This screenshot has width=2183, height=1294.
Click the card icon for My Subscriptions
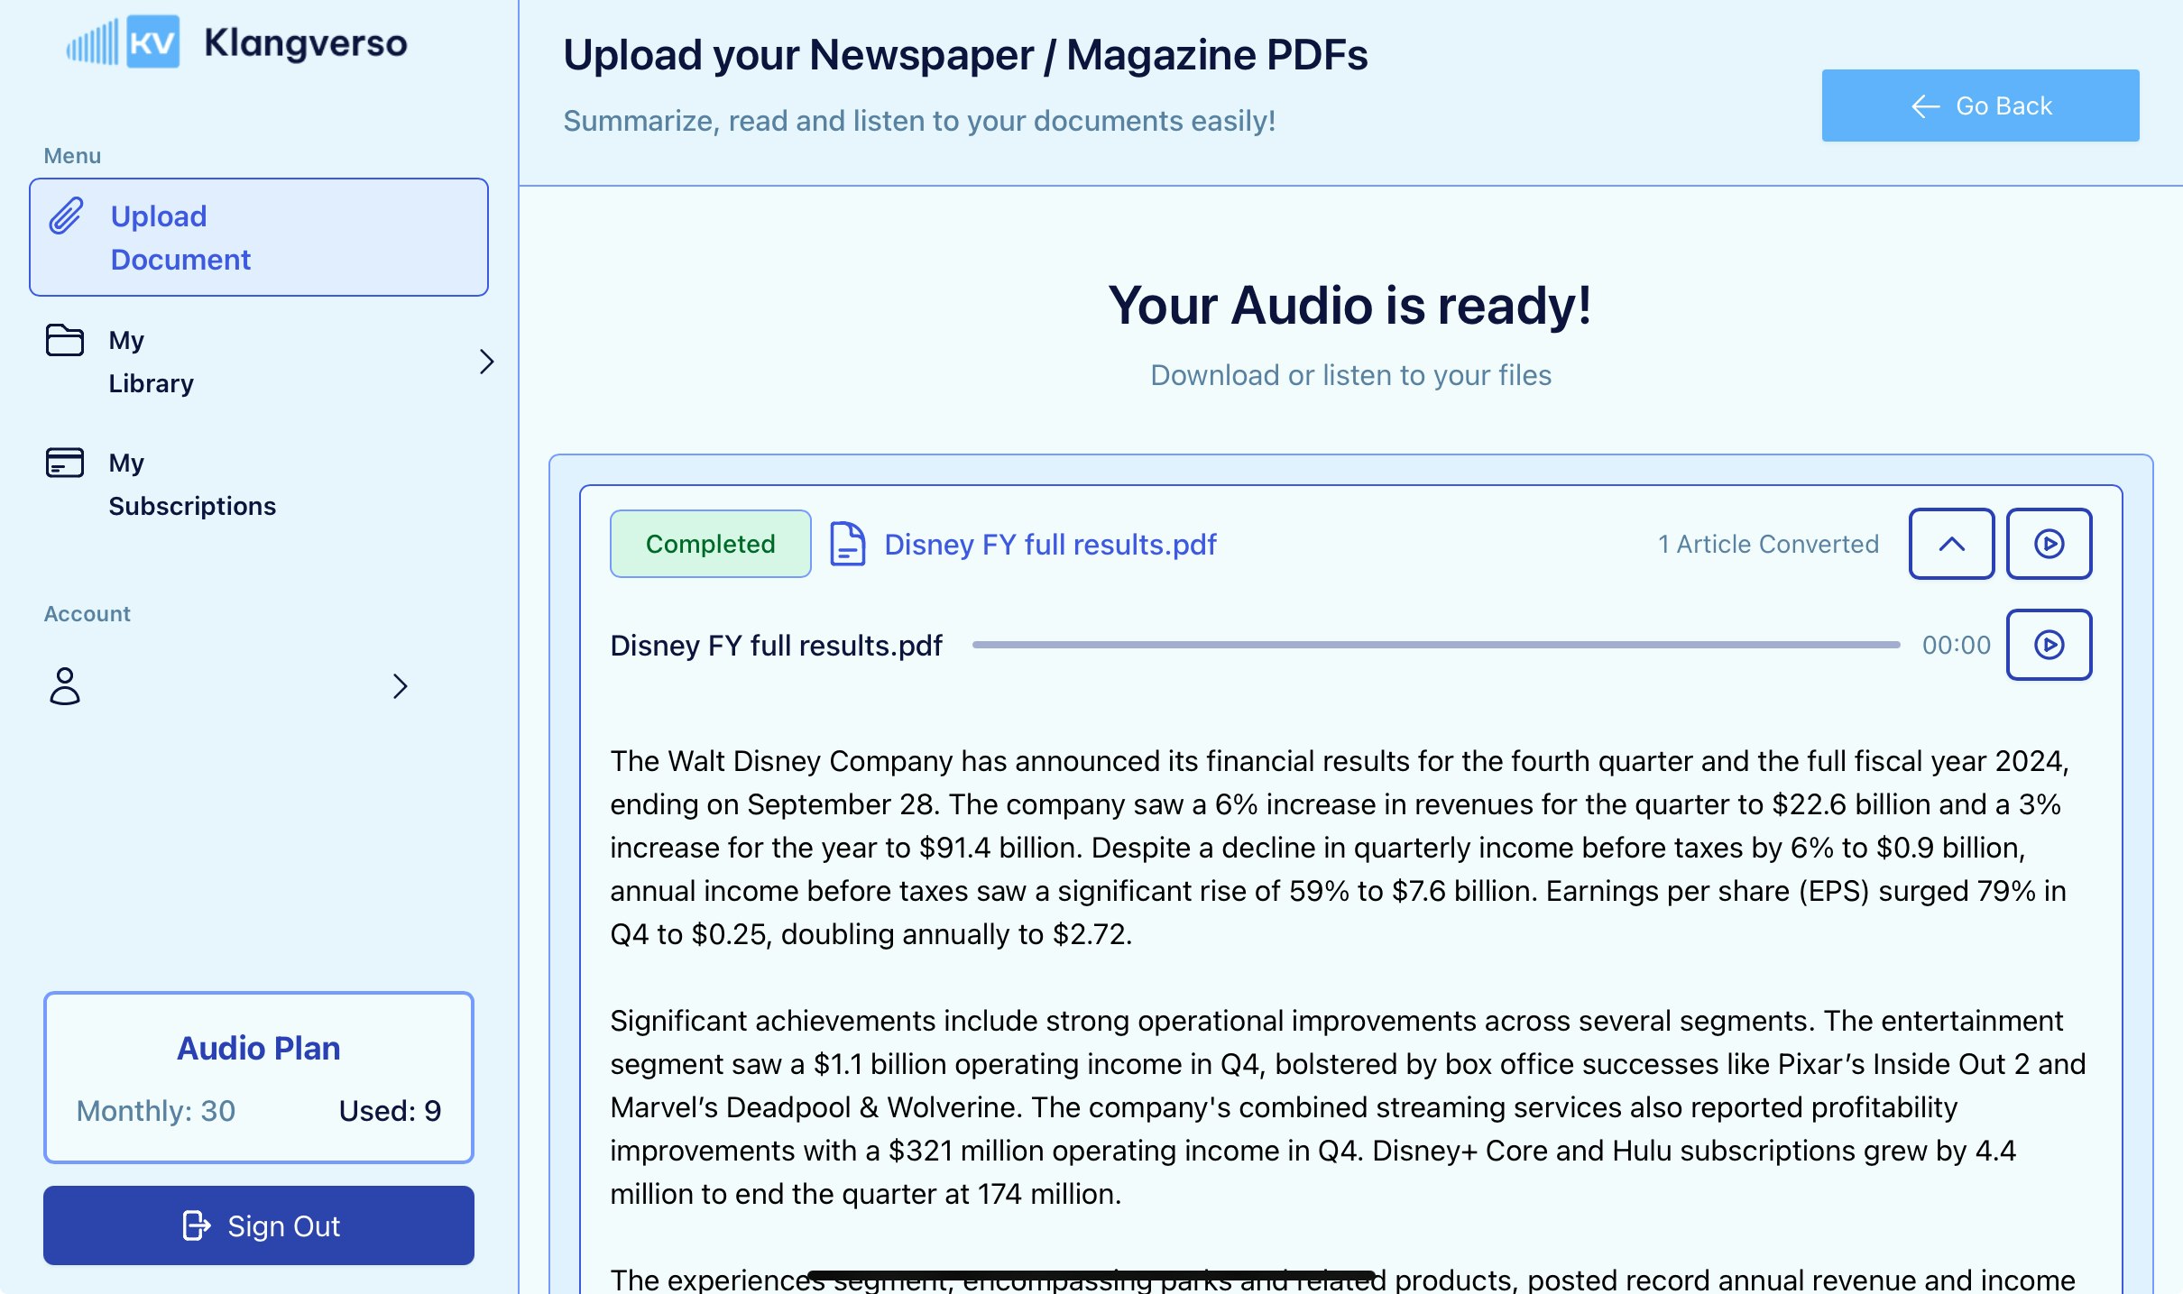coord(65,463)
